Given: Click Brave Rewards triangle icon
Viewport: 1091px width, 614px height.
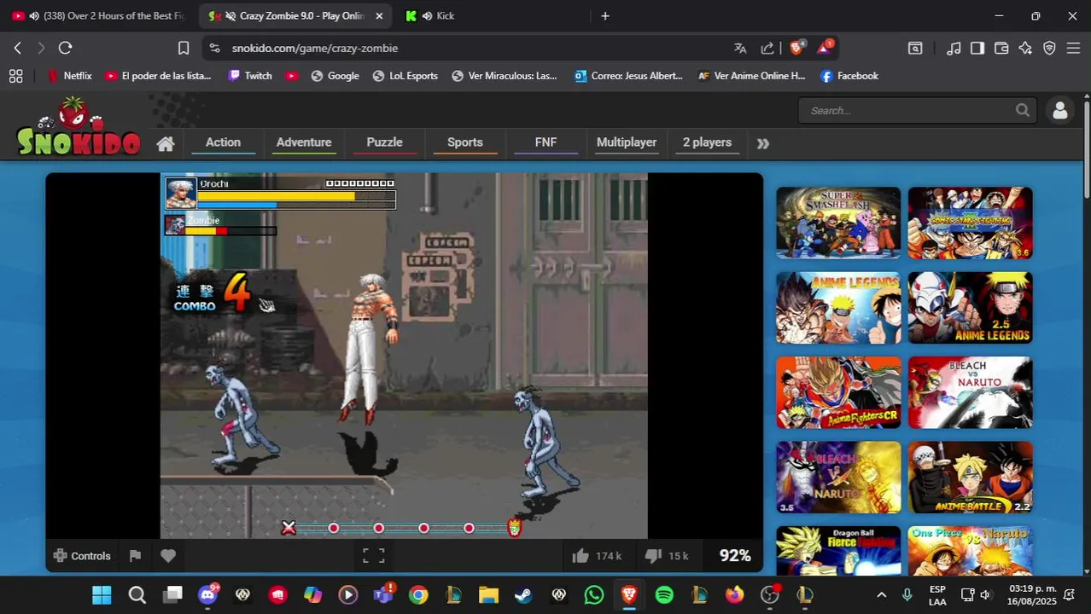Looking at the screenshot, I should [825, 48].
